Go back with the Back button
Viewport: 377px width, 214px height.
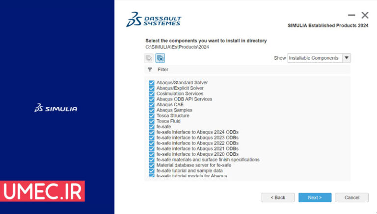tap(278, 197)
